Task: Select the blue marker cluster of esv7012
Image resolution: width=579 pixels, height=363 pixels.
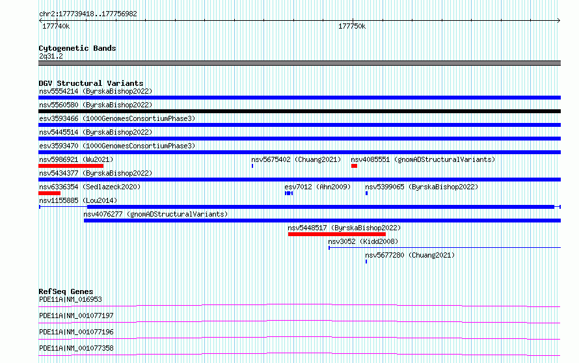Action: 289,193
